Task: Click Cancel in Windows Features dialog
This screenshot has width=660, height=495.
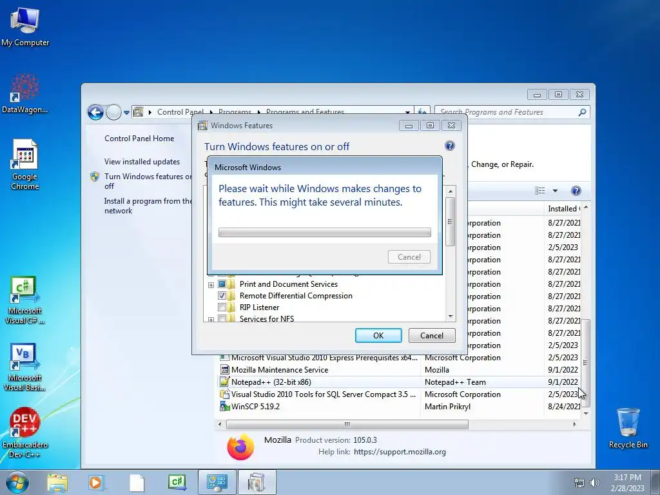Action: click(432, 335)
